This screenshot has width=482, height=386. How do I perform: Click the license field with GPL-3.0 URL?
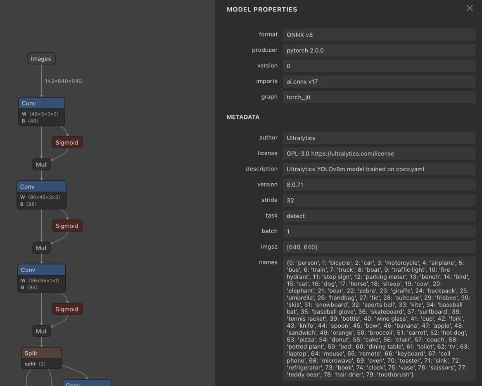(x=378, y=153)
